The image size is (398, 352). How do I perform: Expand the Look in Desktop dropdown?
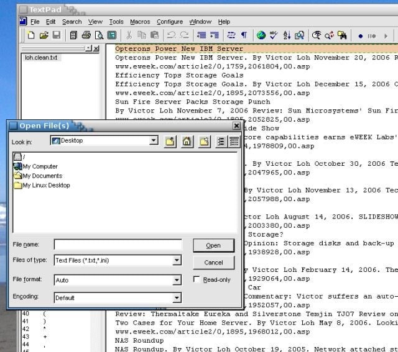tap(154, 140)
